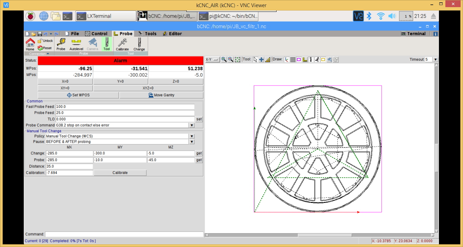Open the file manager folders icon
The height and width of the screenshot is (247, 463).
click(x=56, y=16)
